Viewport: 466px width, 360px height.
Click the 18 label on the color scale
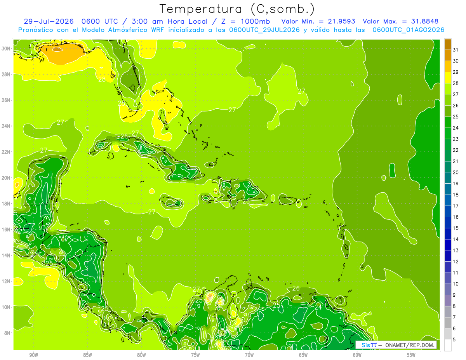tap(456, 195)
